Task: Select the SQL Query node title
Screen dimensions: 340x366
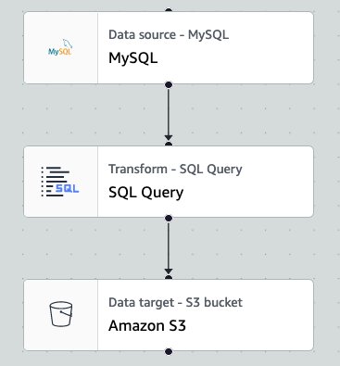Action: coord(146,193)
